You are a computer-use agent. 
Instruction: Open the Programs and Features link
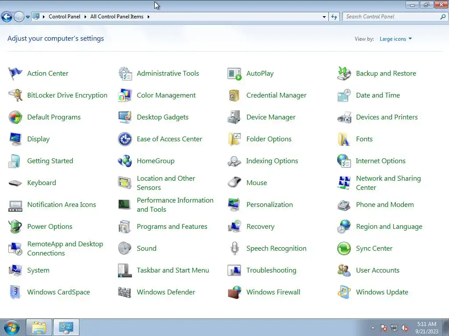[172, 227]
